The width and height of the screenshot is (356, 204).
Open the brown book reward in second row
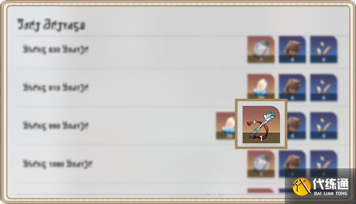292,88
